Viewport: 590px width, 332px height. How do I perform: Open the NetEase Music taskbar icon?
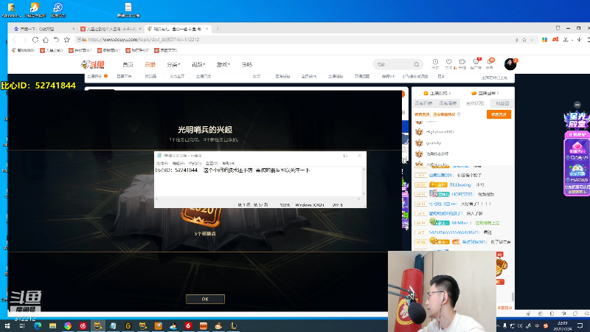83,326
